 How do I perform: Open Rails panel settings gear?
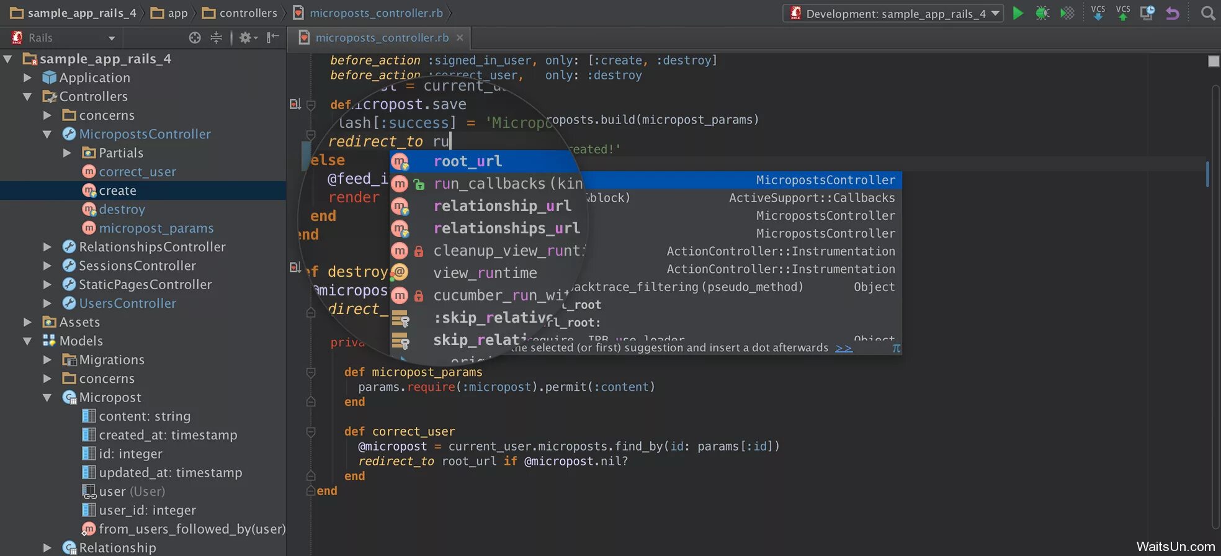(248, 38)
